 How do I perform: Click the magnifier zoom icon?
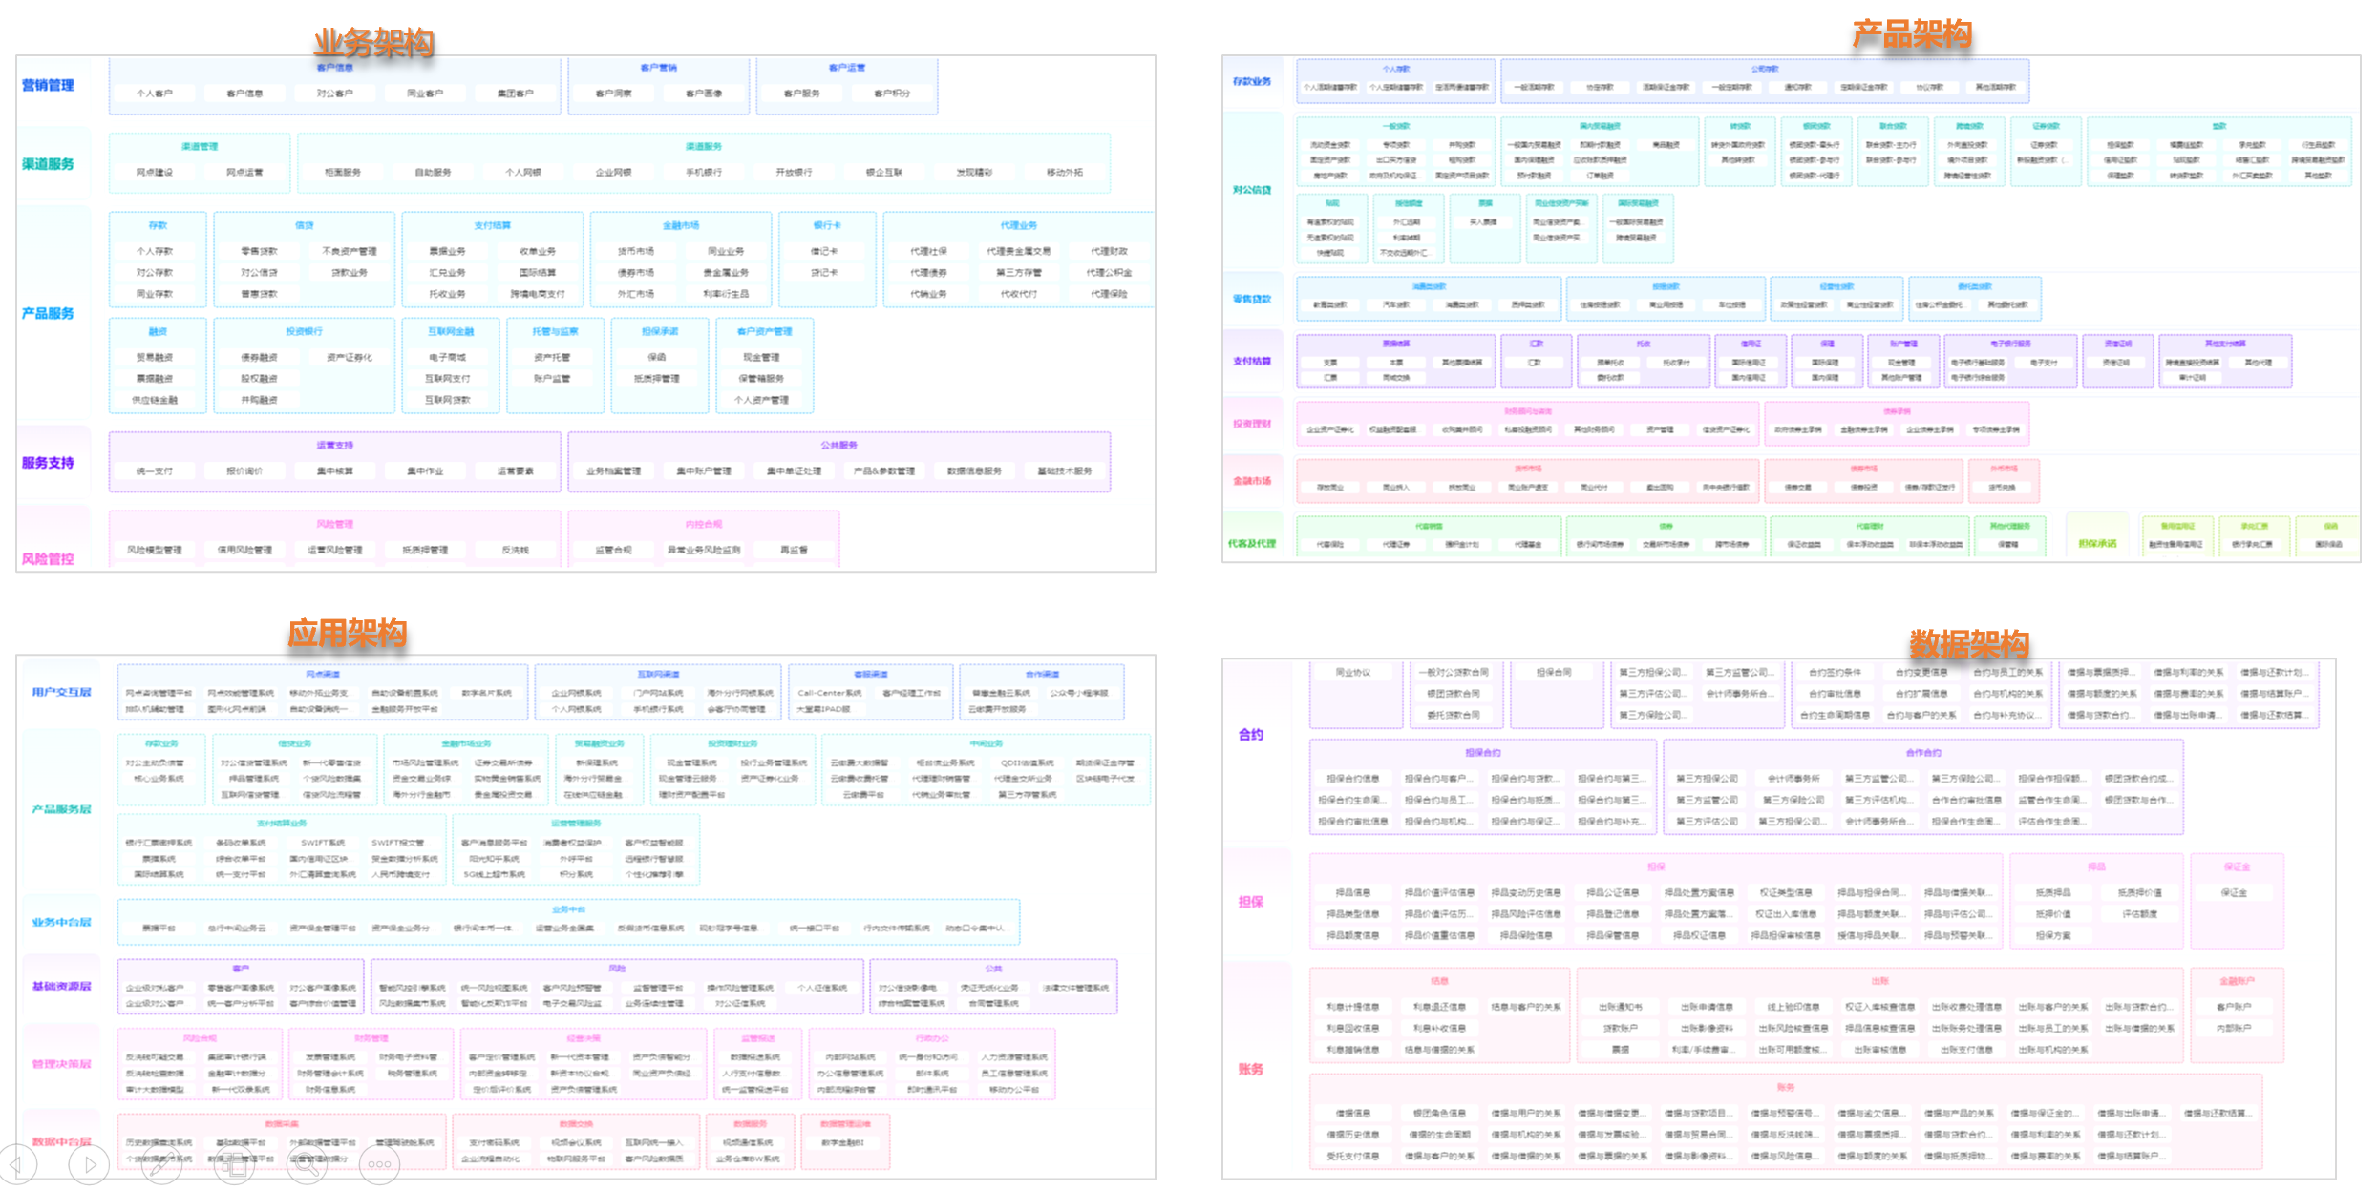coord(307,1164)
